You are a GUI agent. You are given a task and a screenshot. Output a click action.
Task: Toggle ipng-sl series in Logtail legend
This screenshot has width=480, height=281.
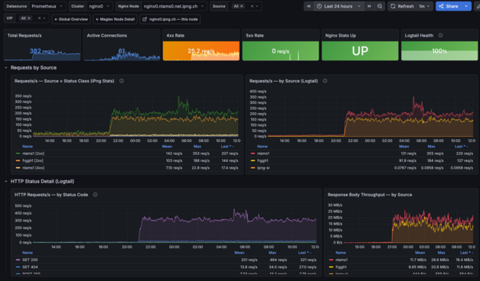pyautogui.click(x=263, y=168)
